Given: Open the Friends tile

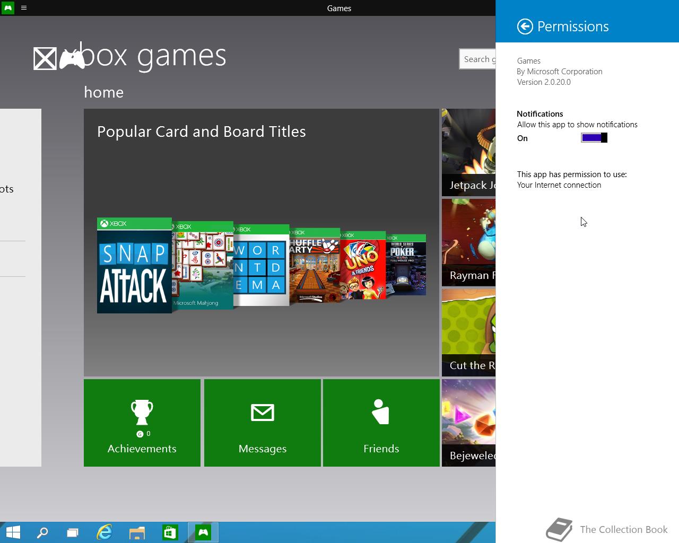Looking at the screenshot, I should coord(381,423).
